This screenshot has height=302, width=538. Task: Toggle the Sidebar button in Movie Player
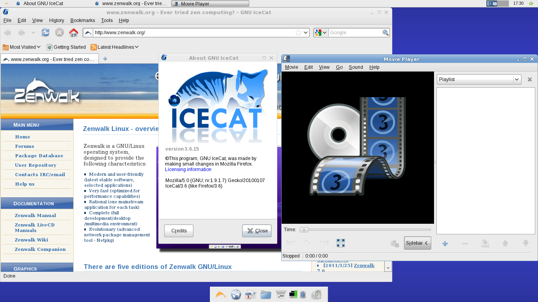click(x=417, y=243)
